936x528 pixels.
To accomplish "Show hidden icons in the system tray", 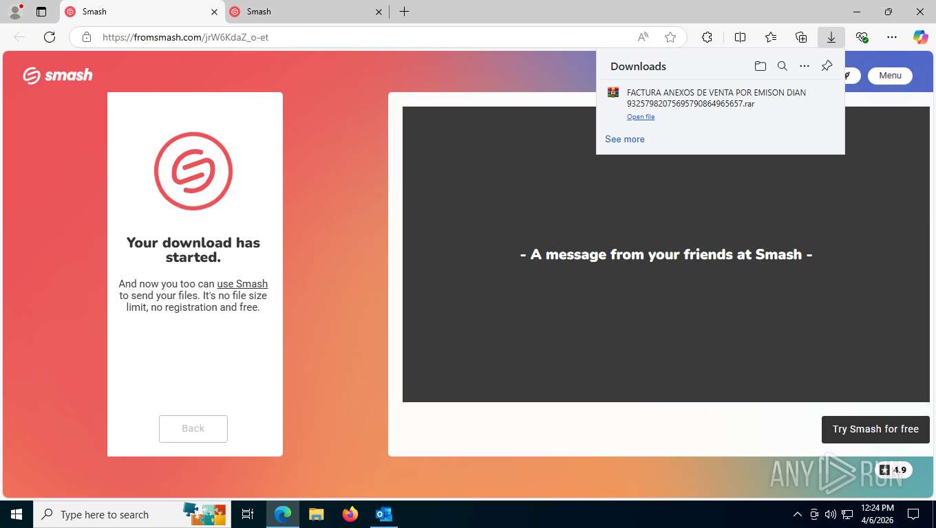I will tap(798, 514).
